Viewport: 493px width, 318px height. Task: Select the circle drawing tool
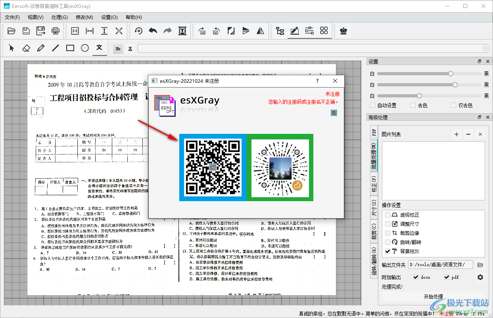pos(85,48)
